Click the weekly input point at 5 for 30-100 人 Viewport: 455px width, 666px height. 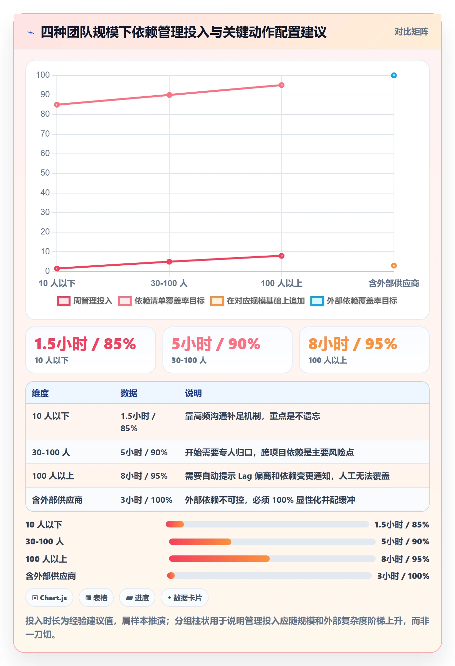(169, 262)
